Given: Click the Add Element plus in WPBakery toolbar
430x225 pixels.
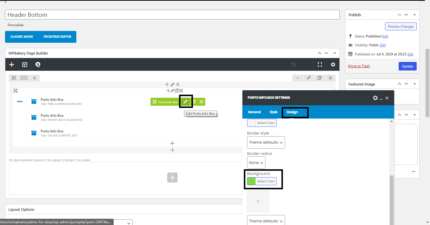Looking at the screenshot, I should pyautogui.click(x=12, y=65).
